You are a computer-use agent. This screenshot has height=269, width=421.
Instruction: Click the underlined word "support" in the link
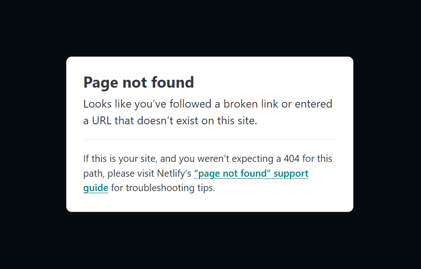click(x=291, y=174)
